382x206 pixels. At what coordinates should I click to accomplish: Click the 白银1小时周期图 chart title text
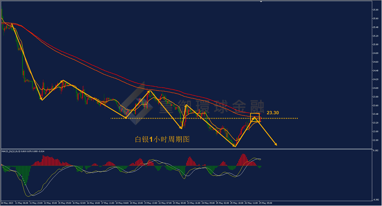(162, 140)
